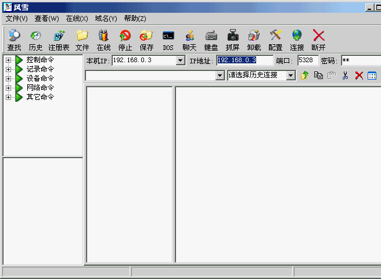Click the 连接 (Connect) globe icon
The image size is (381, 279).
[x=297, y=40]
